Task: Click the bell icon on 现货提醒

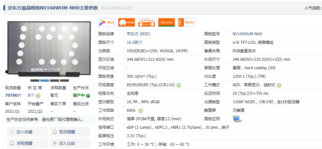Action: [x=55, y=132]
